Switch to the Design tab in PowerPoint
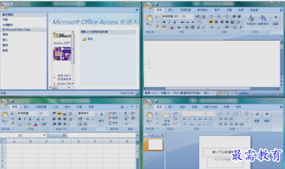 click(x=183, y=107)
